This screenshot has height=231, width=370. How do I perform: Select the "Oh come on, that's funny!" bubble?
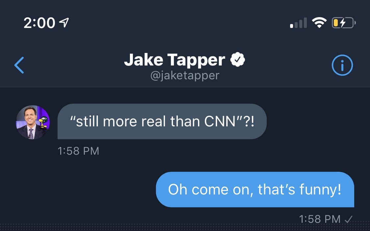click(255, 190)
